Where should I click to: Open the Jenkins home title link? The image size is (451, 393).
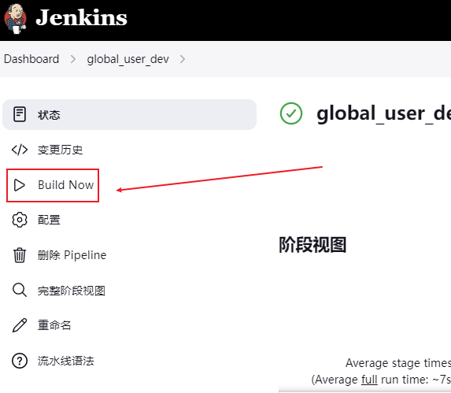pyautogui.click(x=81, y=18)
